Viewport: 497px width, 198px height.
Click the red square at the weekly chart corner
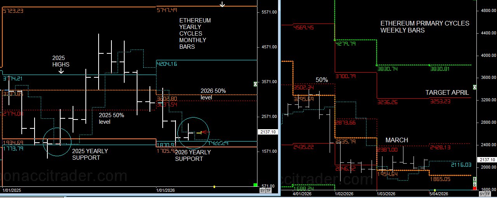point(474,188)
